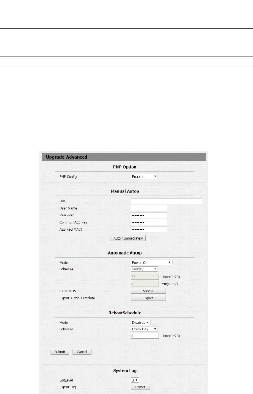Click the Manual Autop URL field
253x394 pixels.
pos(166,201)
